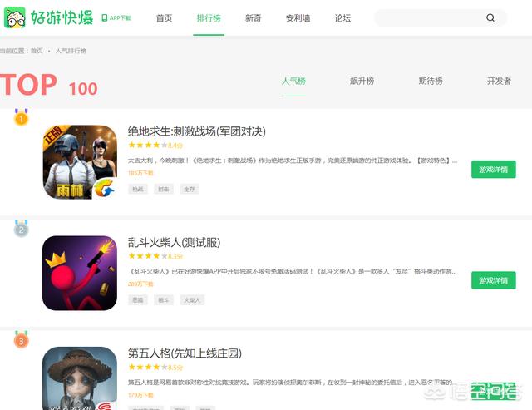Click the 289万下载 download count
This screenshot has width=532, height=410.
(140, 284)
